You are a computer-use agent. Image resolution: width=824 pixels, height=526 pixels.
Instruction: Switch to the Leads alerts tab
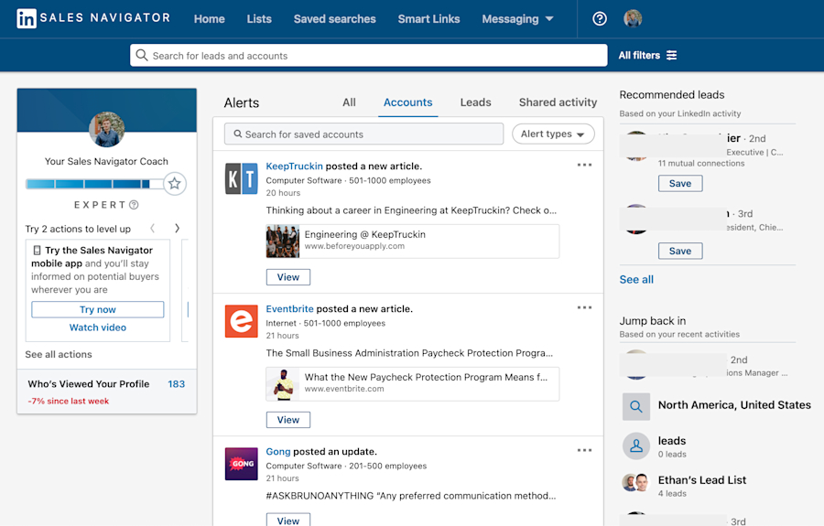[x=475, y=102]
